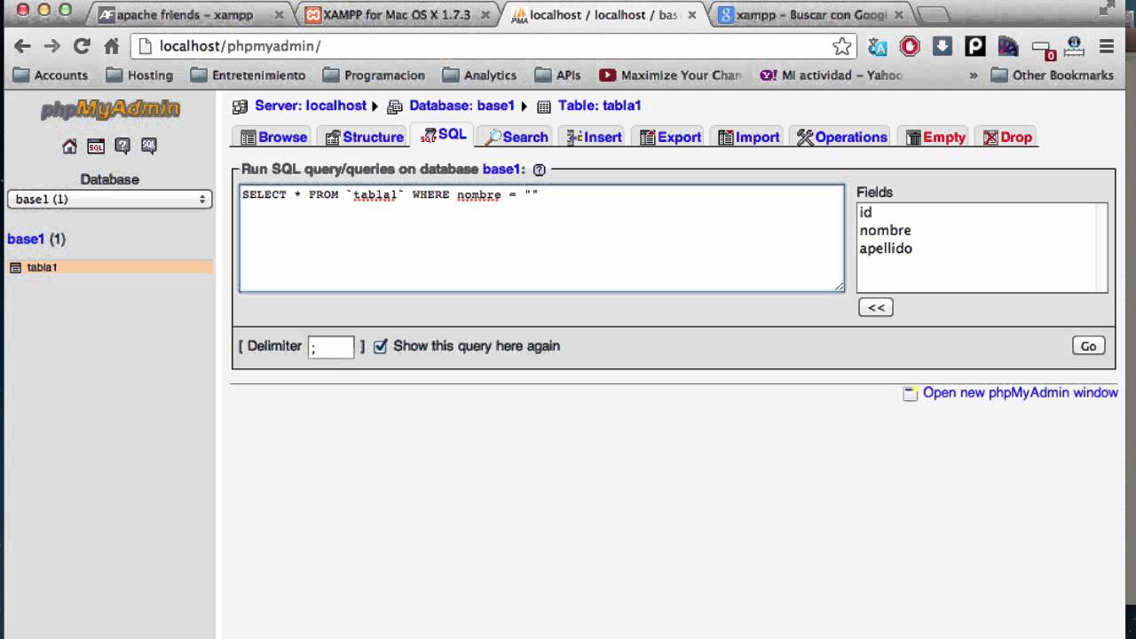Image resolution: width=1136 pixels, height=639 pixels.
Task: Click the Drop table tab
Action: 1007,137
